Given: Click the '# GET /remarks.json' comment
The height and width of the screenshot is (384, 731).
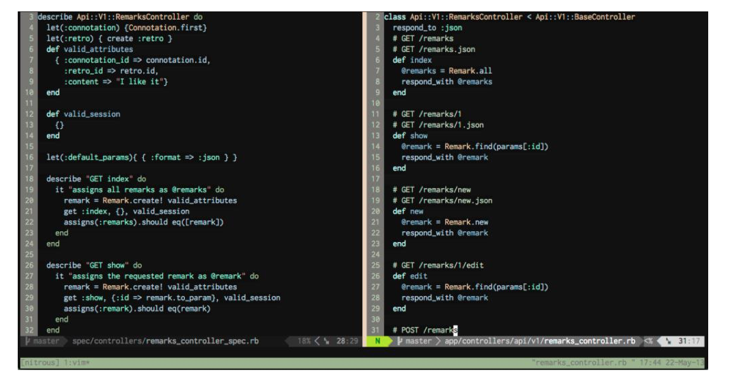Looking at the screenshot, I should point(434,49).
